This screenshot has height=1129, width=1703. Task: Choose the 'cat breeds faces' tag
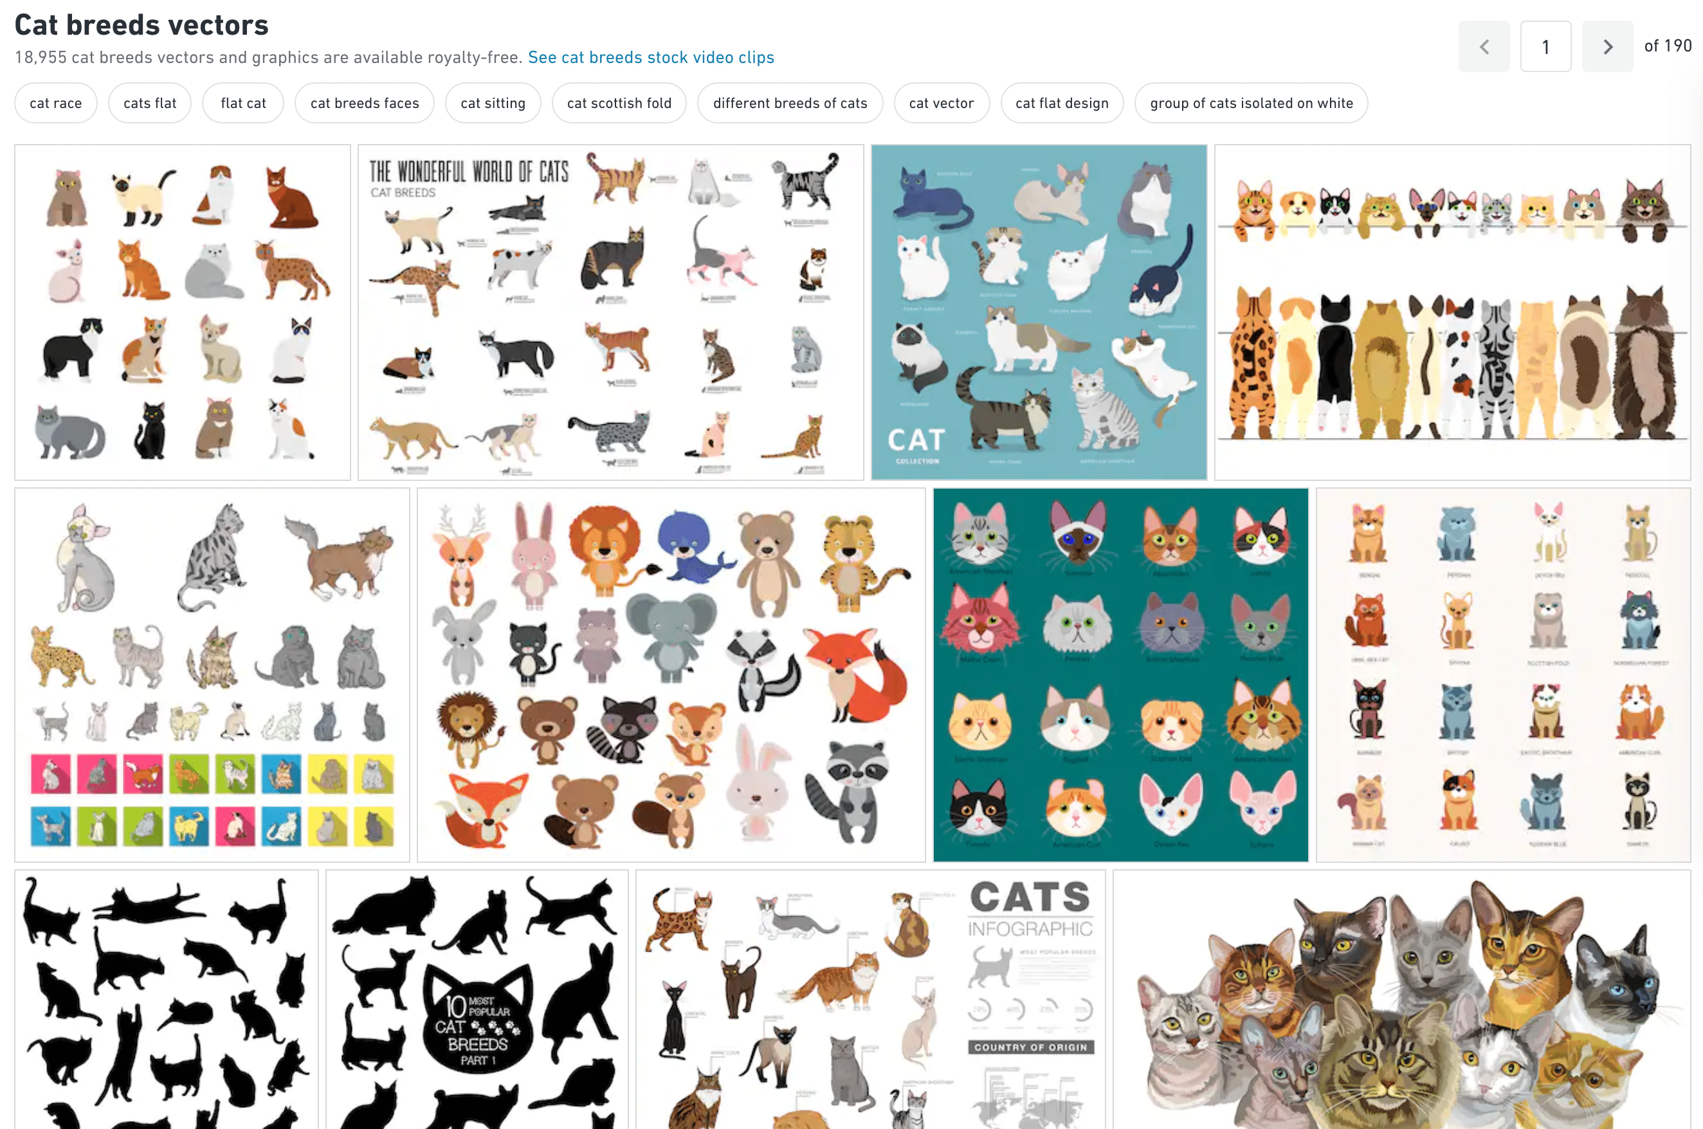click(x=365, y=103)
